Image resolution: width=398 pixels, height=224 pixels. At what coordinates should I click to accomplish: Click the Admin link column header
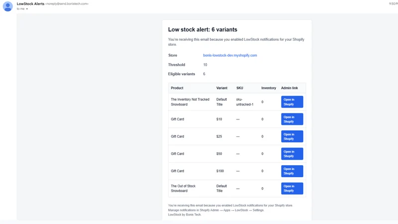tap(290, 88)
